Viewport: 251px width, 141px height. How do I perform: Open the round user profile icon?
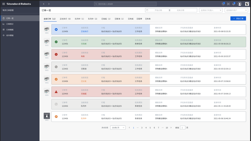tap(240, 4)
